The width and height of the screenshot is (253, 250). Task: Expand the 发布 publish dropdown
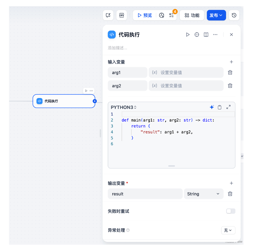pos(216,15)
